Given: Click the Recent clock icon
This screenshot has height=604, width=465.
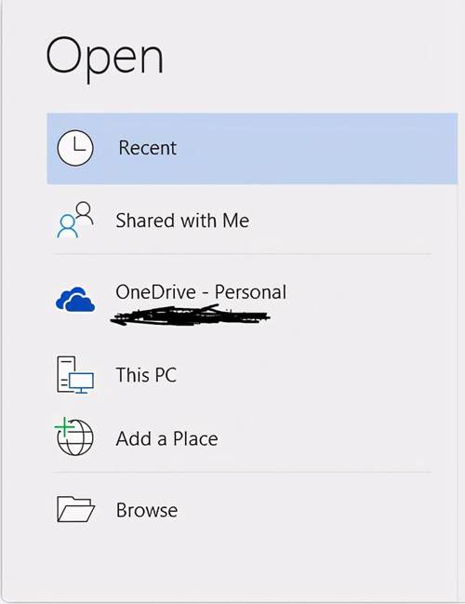Looking at the screenshot, I should [x=75, y=148].
